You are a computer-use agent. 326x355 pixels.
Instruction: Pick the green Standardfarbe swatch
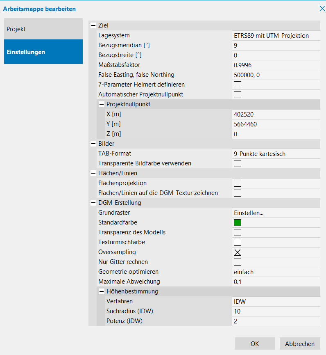pos(238,222)
